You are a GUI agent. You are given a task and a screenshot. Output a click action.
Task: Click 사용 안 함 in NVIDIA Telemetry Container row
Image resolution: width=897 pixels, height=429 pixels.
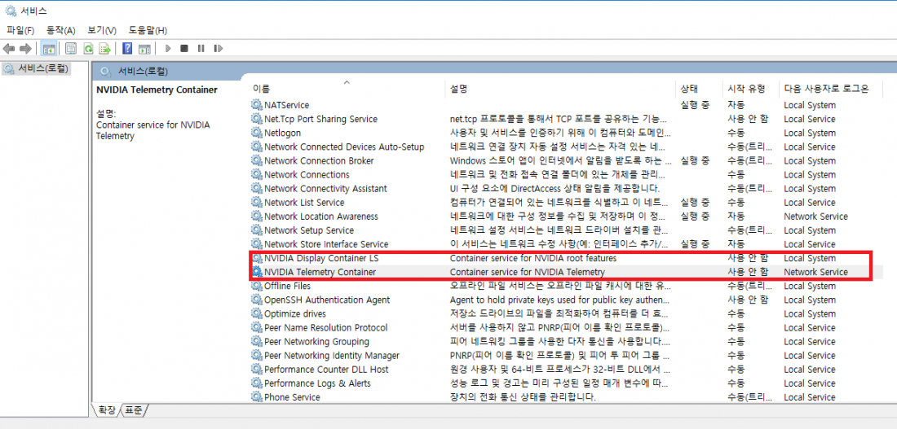click(748, 272)
